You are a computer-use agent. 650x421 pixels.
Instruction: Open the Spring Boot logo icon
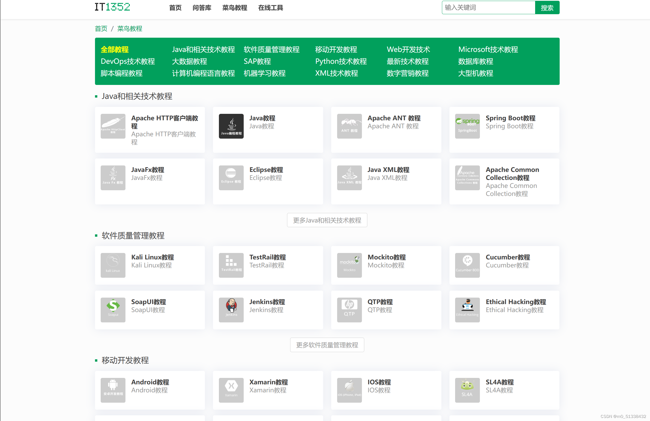467,126
